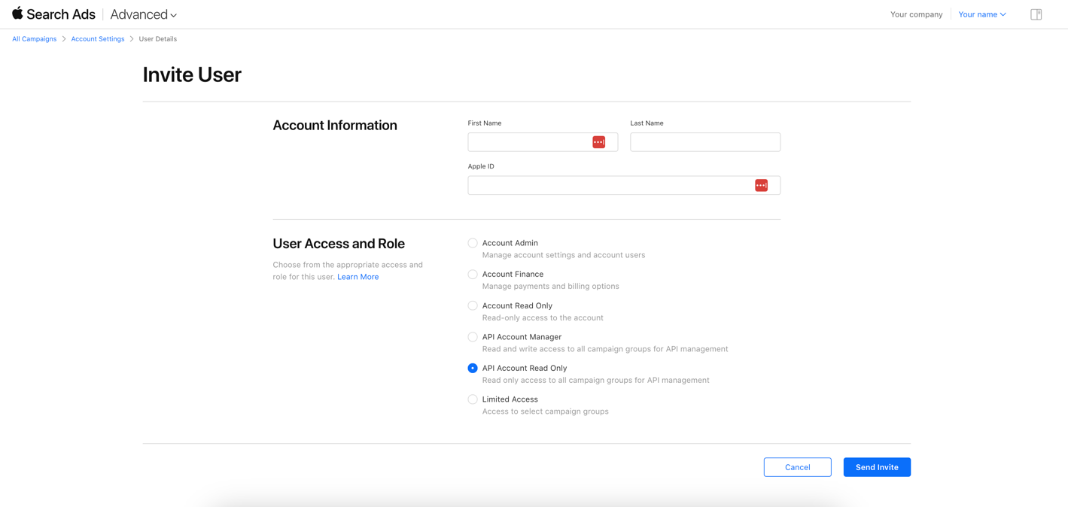Click the Your company text
This screenshot has width=1068, height=507.
[x=916, y=14]
